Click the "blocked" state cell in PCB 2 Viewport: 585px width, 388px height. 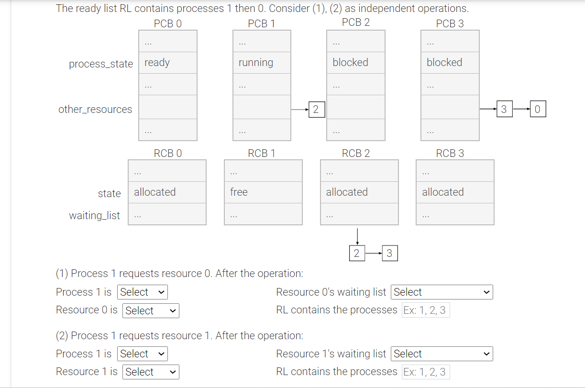pyautogui.click(x=355, y=62)
